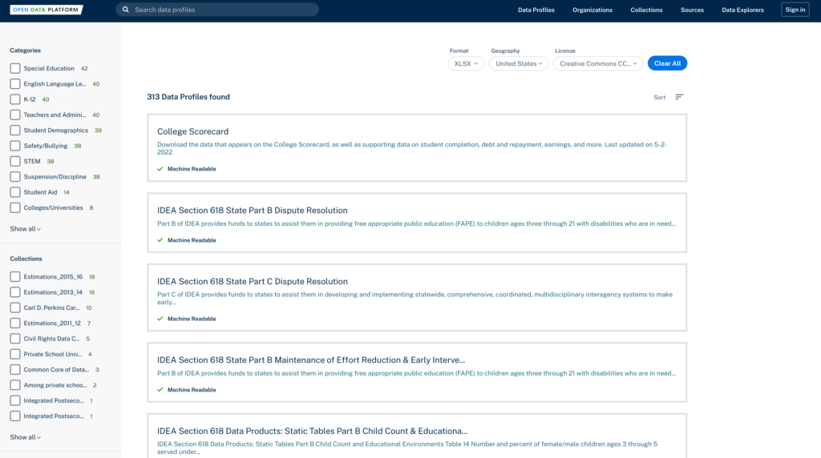Click the search magnifier icon
821x458 pixels.
pos(126,10)
